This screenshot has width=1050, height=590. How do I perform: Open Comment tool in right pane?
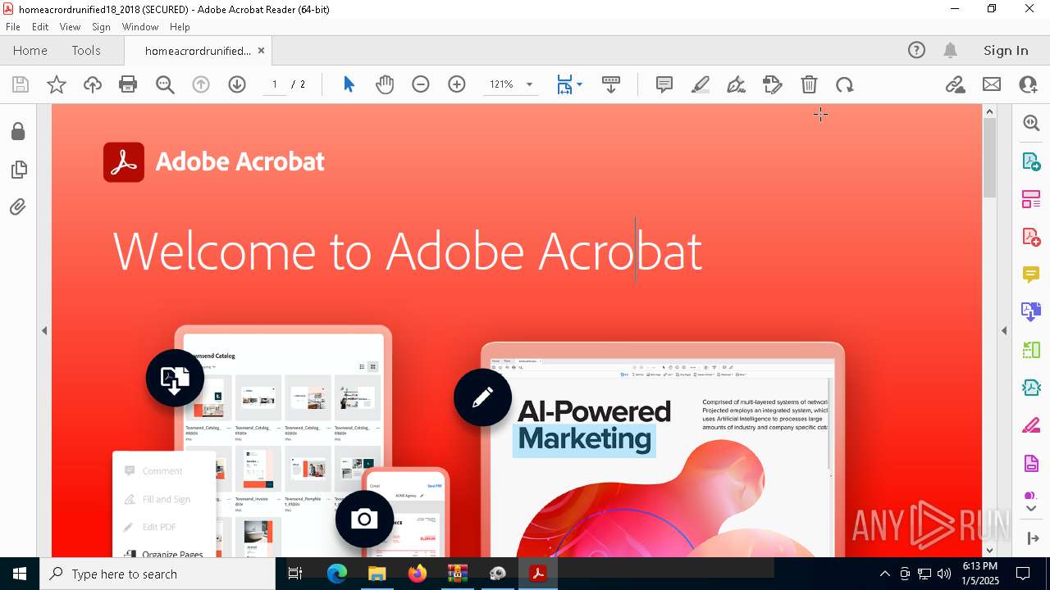(x=1031, y=274)
